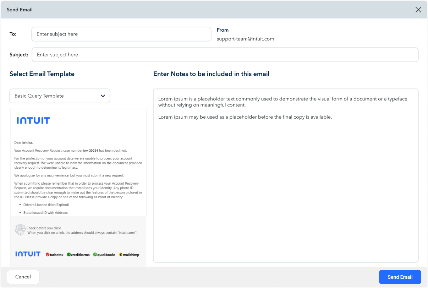Click the Drivers License bullet item
The image size is (428, 288).
(x=46, y=205)
